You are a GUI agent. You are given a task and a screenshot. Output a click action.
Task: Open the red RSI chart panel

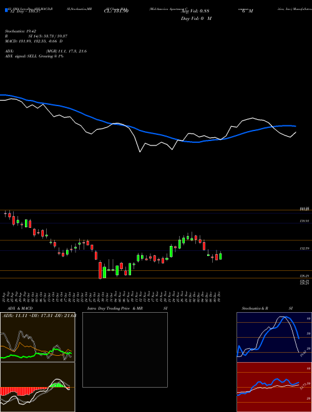pyautogui.click(x=274, y=387)
